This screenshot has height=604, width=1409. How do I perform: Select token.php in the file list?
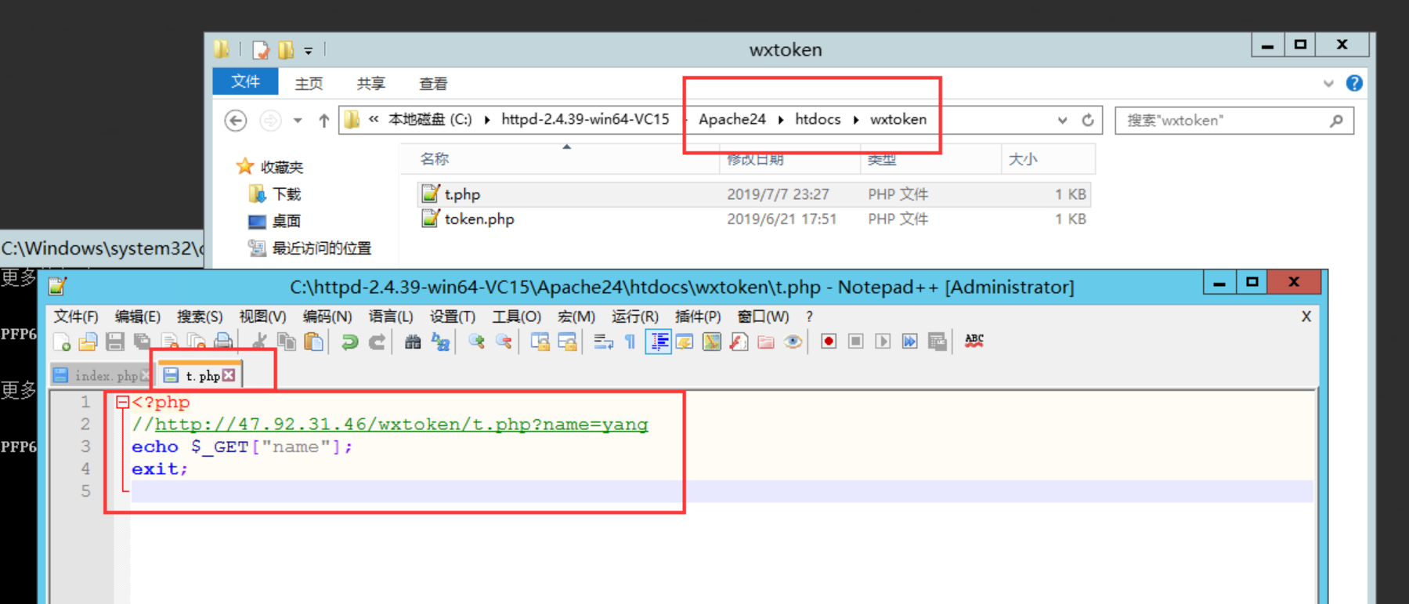[479, 219]
